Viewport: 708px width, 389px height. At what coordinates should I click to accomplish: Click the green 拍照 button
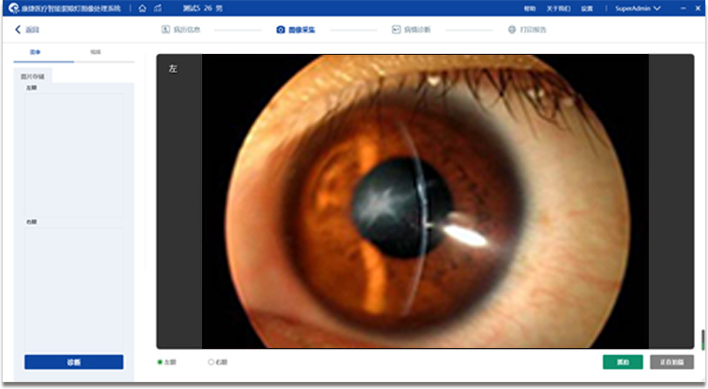tap(623, 362)
